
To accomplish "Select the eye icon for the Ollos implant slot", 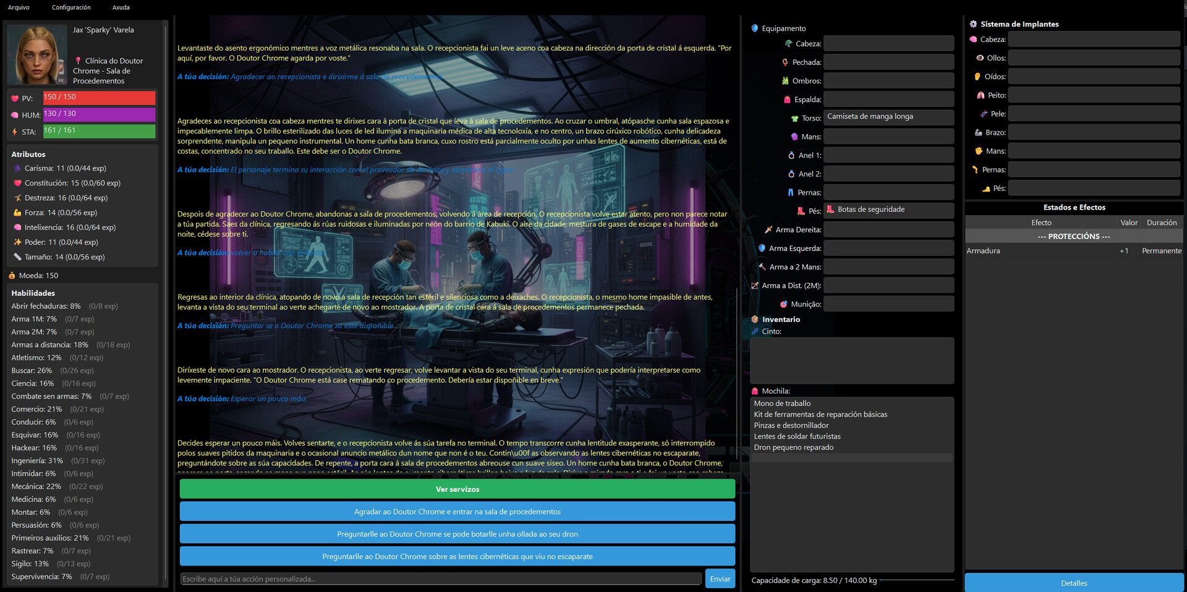I will (x=979, y=57).
